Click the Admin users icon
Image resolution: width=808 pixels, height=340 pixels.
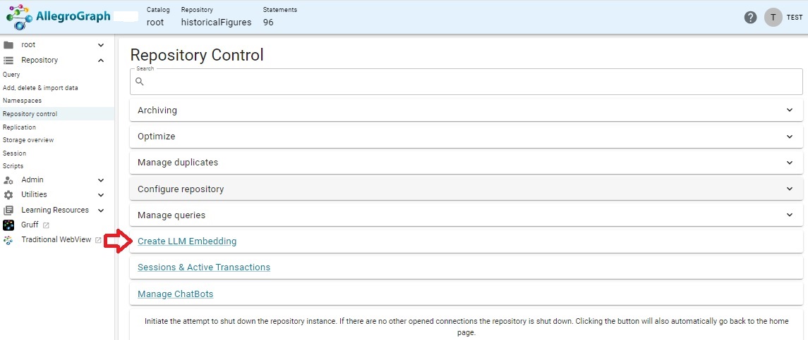[x=8, y=180]
